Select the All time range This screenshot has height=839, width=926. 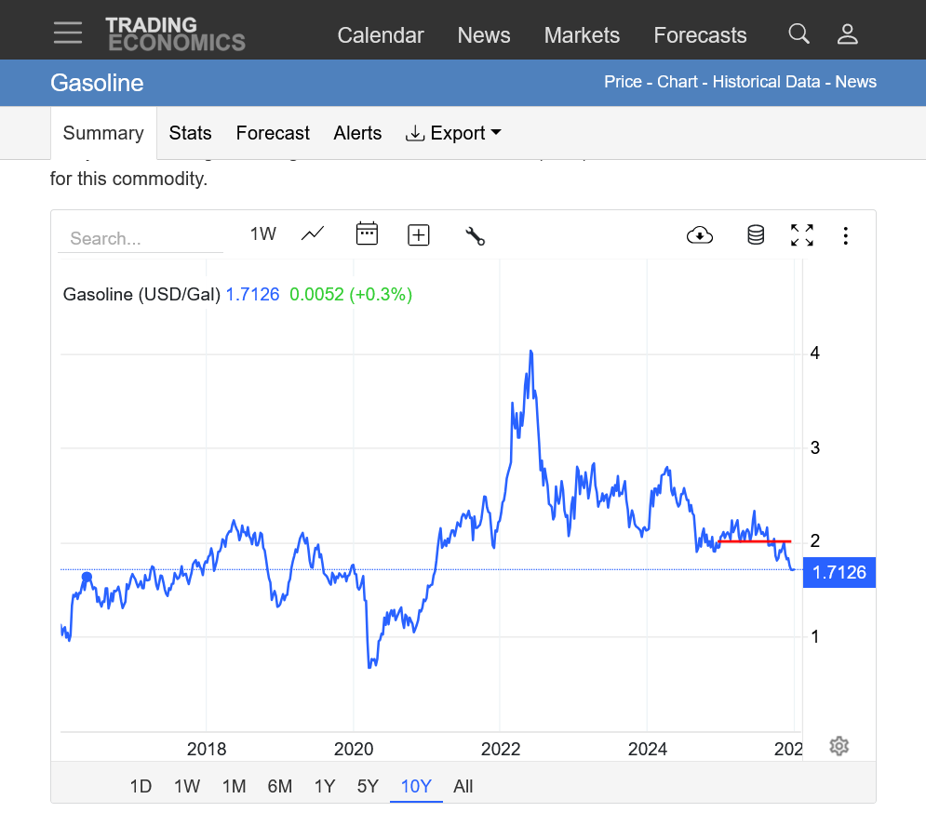[x=463, y=786]
